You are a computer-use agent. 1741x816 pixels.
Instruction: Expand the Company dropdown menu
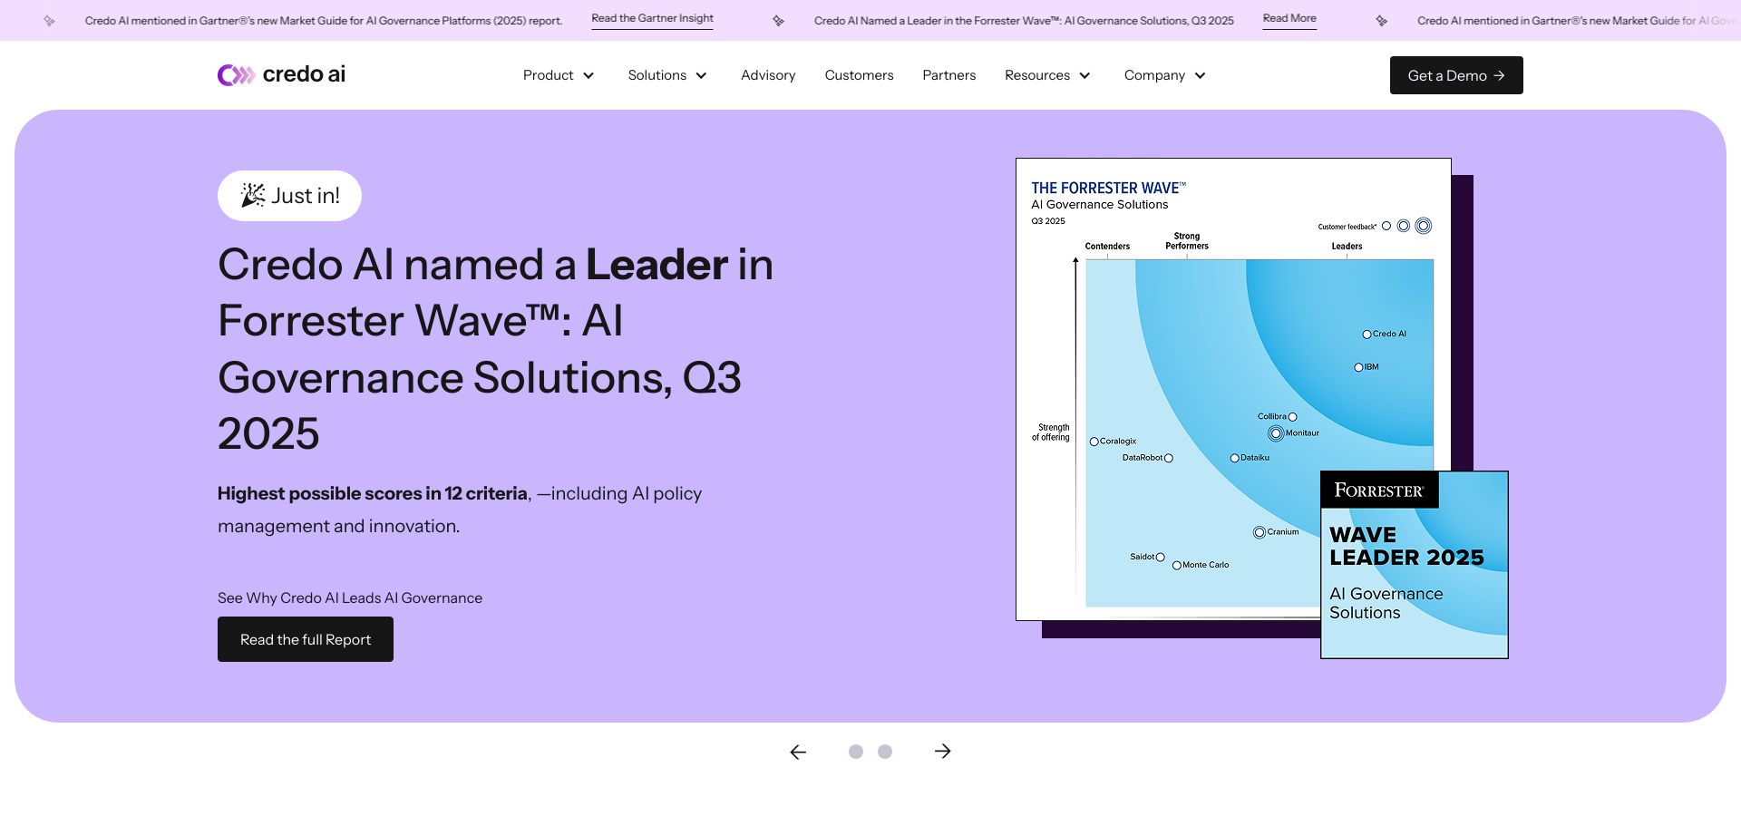point(1165,75)
